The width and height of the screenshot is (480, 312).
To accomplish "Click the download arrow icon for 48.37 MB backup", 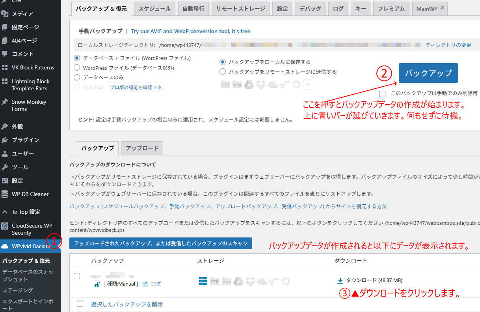I will [340, 280].
